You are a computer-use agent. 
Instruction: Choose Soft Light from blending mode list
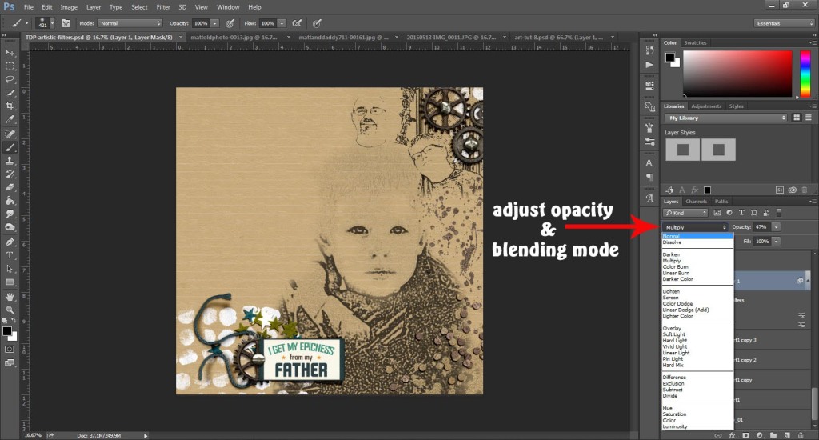coord(675,334)
